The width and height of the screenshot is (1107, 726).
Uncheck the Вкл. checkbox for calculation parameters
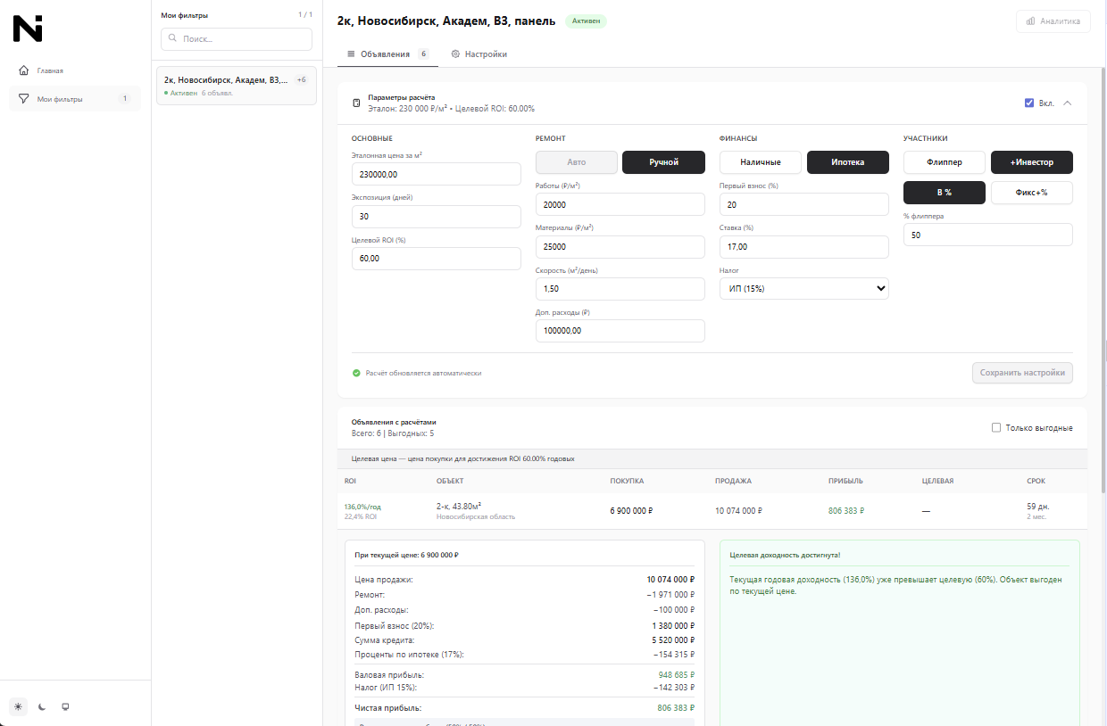coord(1029,103)
